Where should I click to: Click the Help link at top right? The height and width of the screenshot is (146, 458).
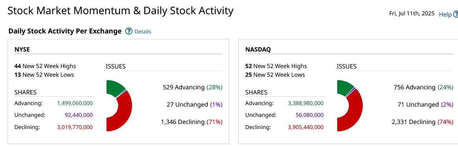(x=445, y=14)
